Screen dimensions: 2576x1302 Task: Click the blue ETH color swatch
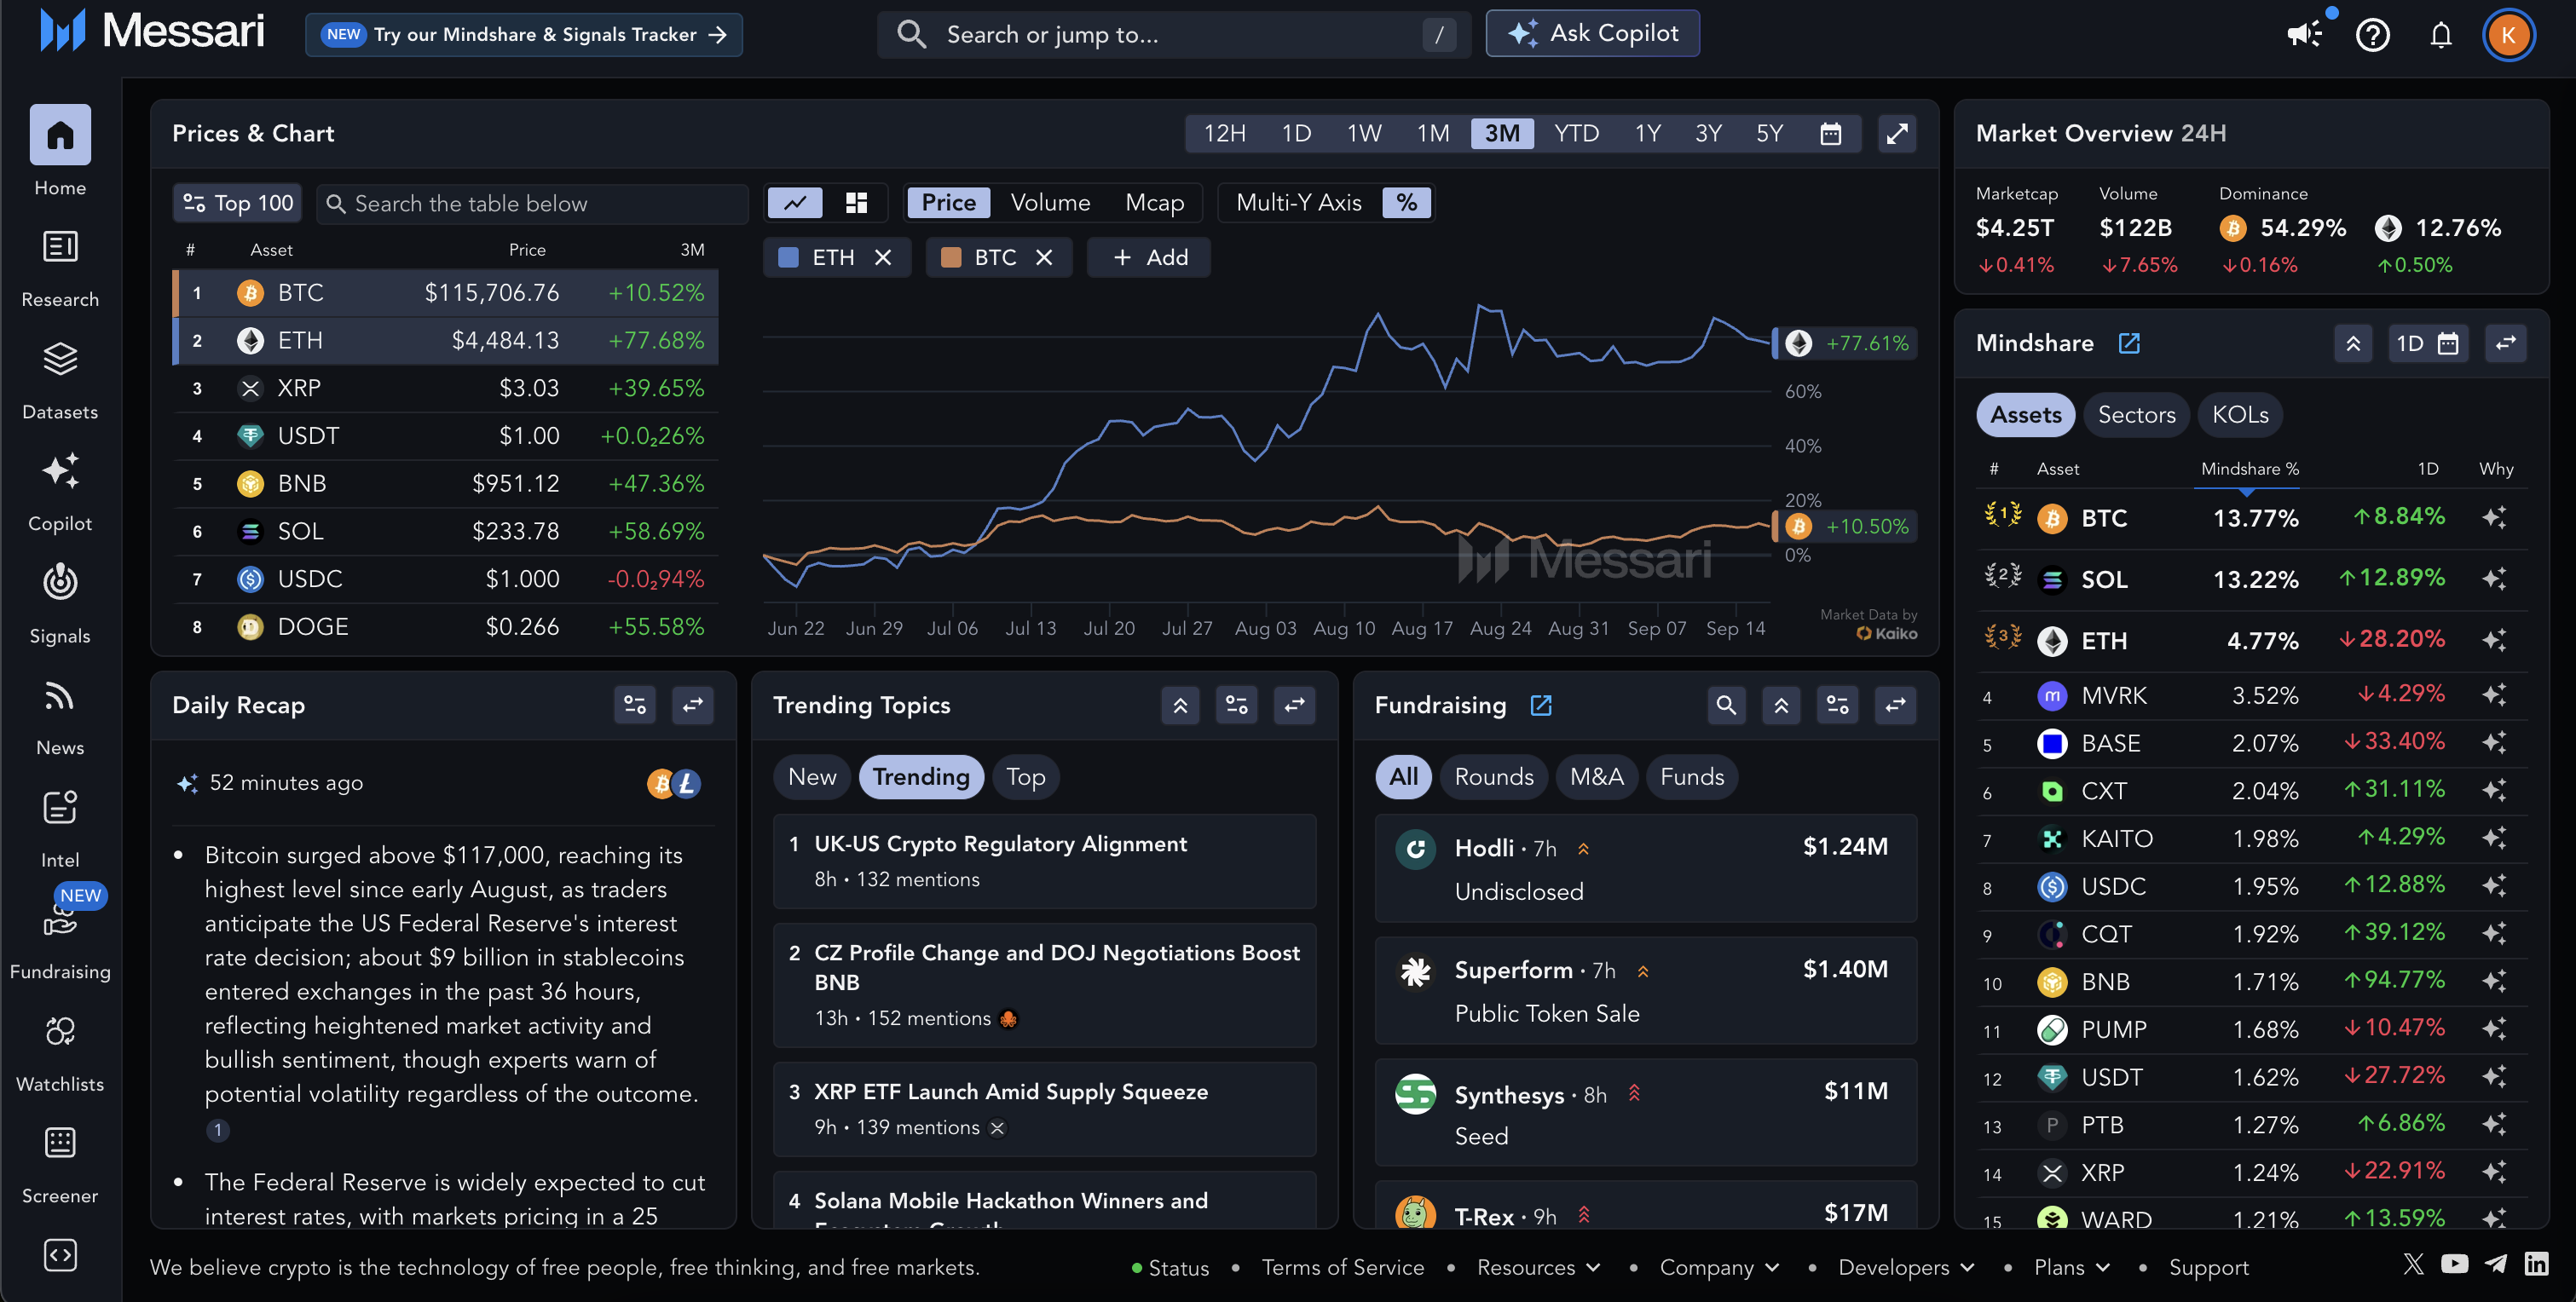click(788, 258)
